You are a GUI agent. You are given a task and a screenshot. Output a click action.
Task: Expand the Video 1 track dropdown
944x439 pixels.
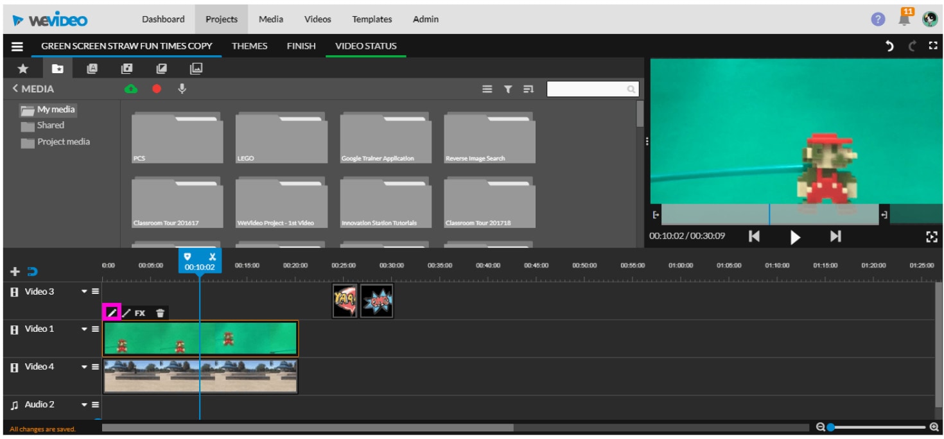(84, 329)
